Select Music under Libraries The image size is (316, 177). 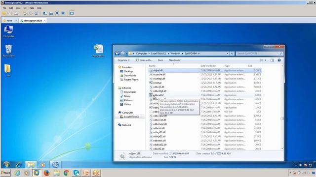point(125,96)
